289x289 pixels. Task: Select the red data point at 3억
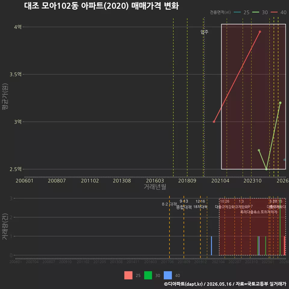[214, 122]
